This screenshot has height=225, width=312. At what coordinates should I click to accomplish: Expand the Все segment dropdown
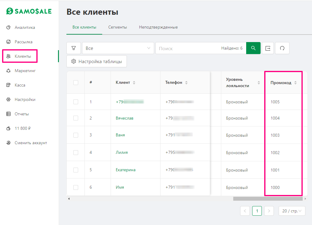118,48
